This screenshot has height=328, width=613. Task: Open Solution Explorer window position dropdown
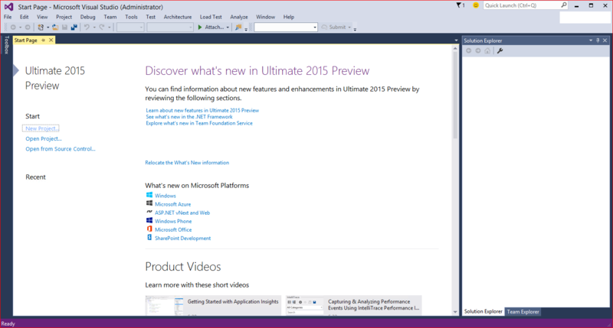(591, 41)
